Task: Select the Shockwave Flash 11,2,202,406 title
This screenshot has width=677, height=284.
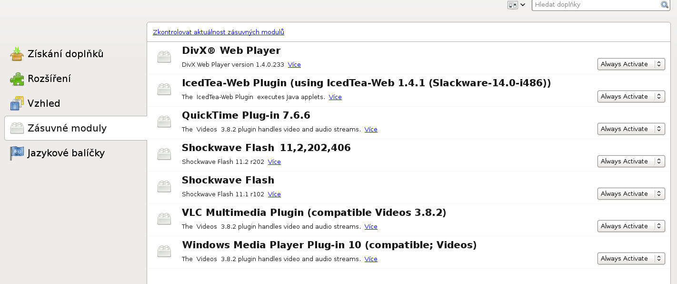Action: (266, 148)
